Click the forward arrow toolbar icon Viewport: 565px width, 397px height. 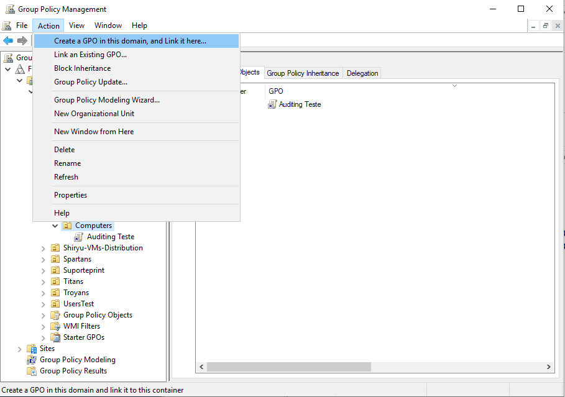coord(22,40)
